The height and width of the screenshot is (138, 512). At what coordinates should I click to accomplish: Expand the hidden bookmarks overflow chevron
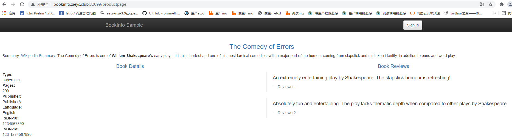(x=494, y=13)
